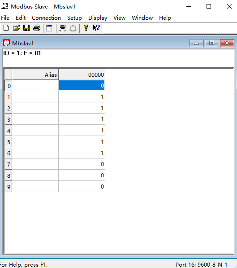
Task: Click the New document toolbar icon
Action: click(x=6, y=28)
